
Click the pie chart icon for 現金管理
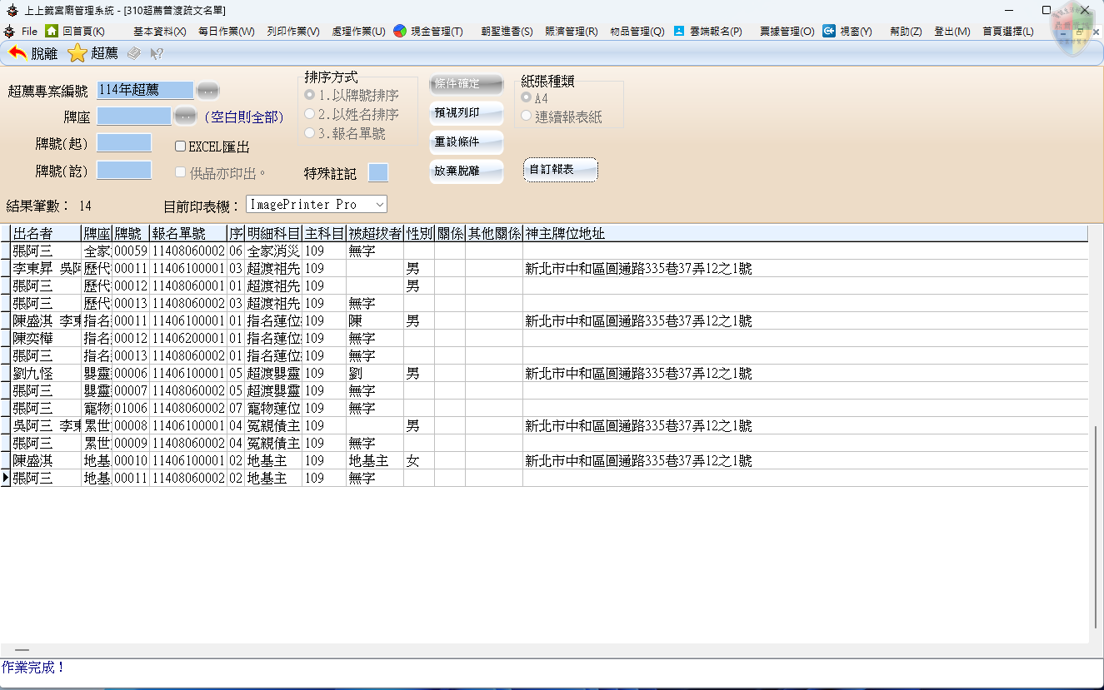tap(400, 31)
